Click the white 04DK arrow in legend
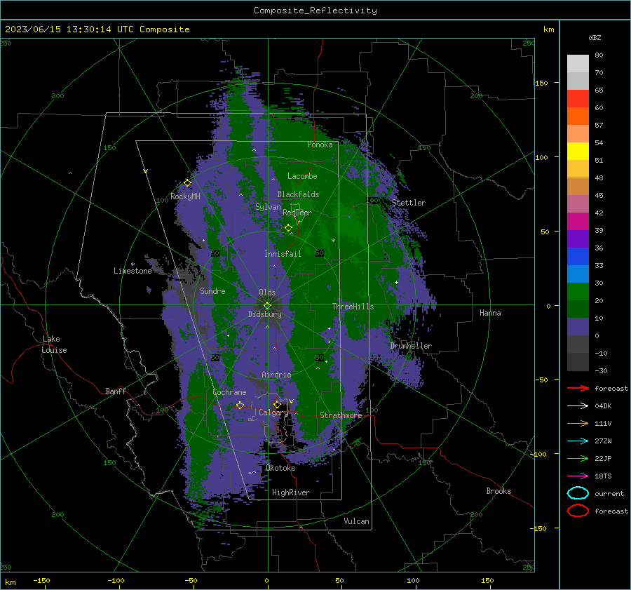The height and width of the screenshot is (590, 631). pos(578,405)
